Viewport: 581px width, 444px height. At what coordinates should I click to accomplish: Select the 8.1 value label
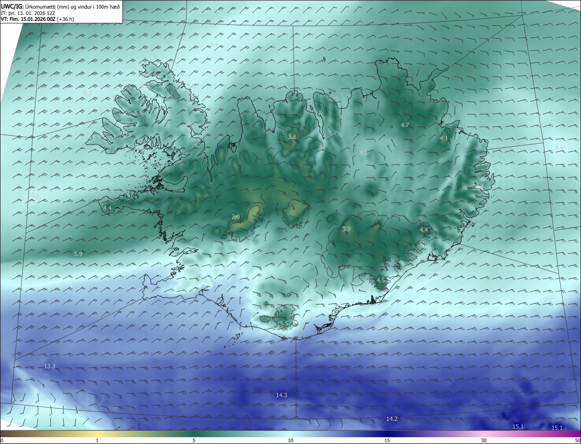tap(364, 153)
